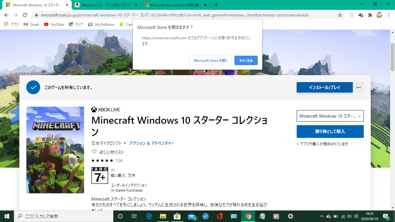Expand the Minecraft Windows 10 edition dropdown
This screenshot has width=395, height=222.
330,116
